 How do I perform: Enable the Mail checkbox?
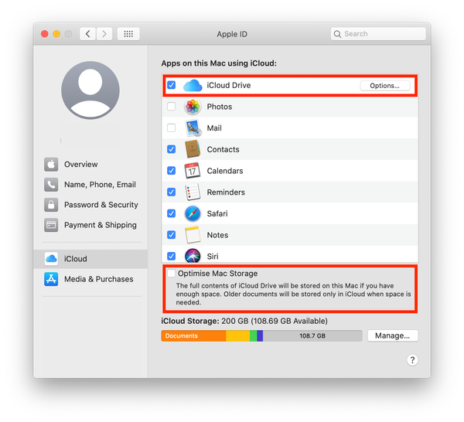172,128
